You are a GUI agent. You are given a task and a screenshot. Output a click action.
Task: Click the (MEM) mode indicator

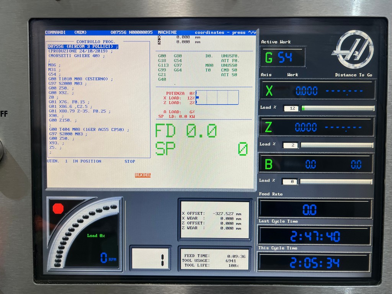point(80,33)
